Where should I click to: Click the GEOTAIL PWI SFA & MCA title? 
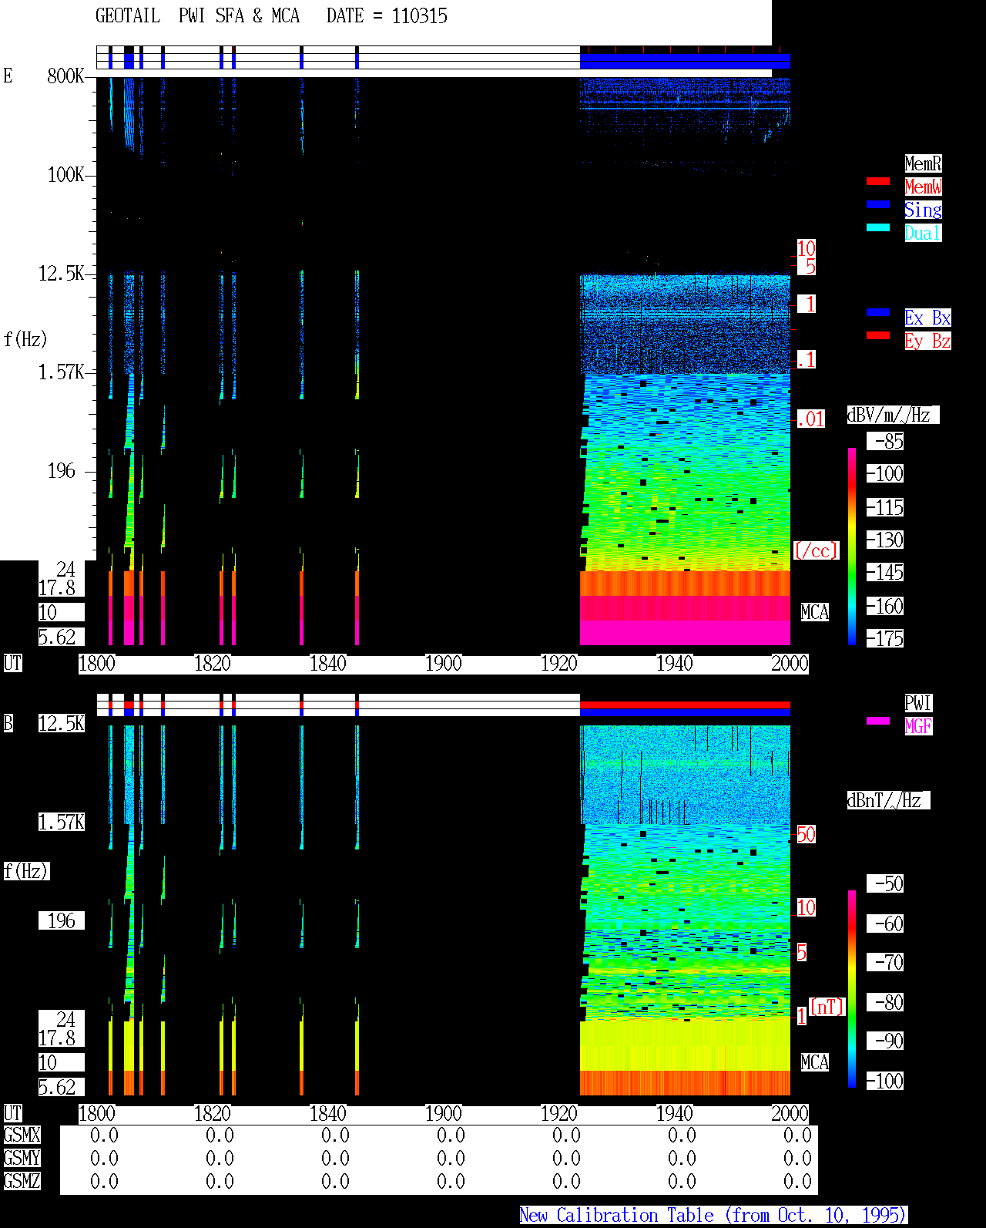(x=271, y=15)
